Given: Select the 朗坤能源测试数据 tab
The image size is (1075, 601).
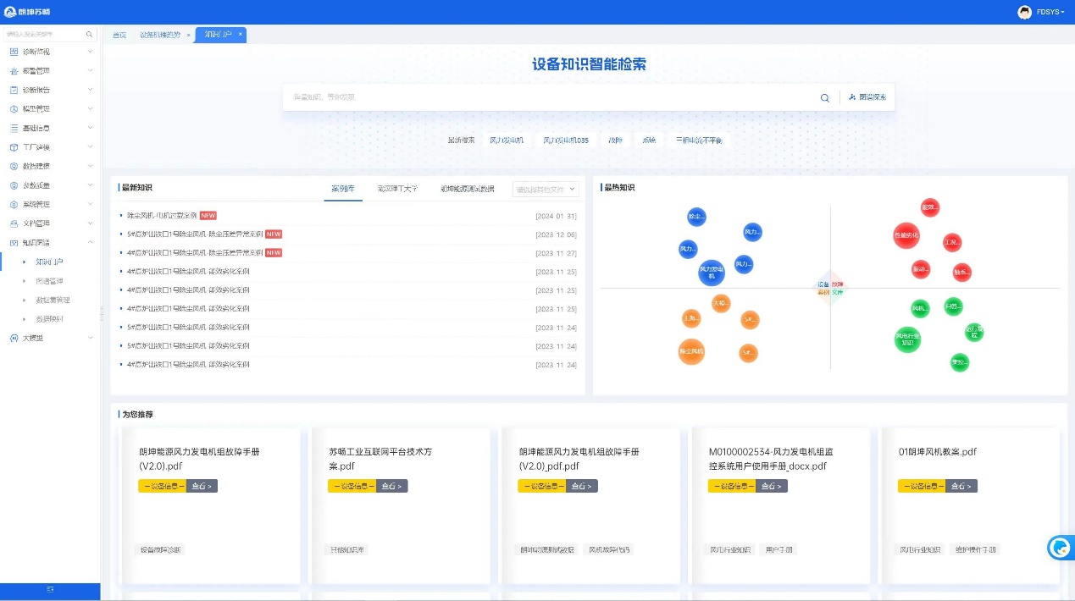Looking at the screenshot, I should click(467, 190).
